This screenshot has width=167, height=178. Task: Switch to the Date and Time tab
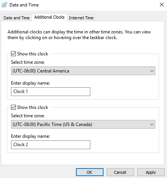[x=17, y=18]
